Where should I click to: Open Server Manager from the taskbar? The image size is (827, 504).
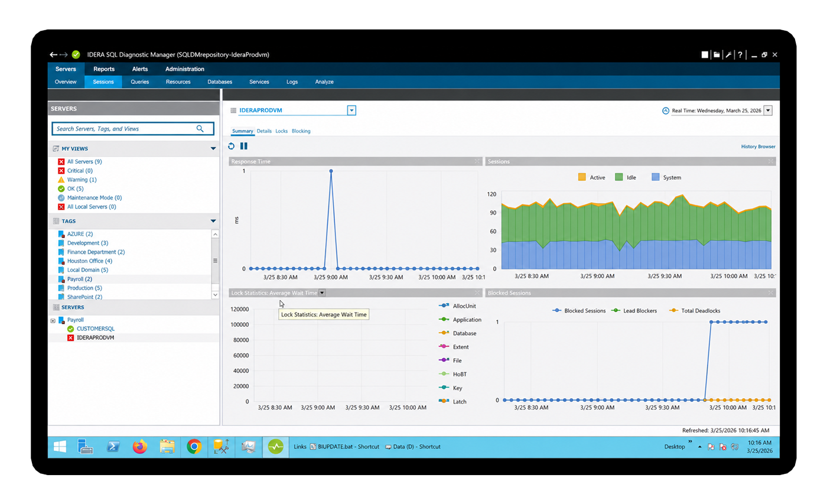pos(86,447)
